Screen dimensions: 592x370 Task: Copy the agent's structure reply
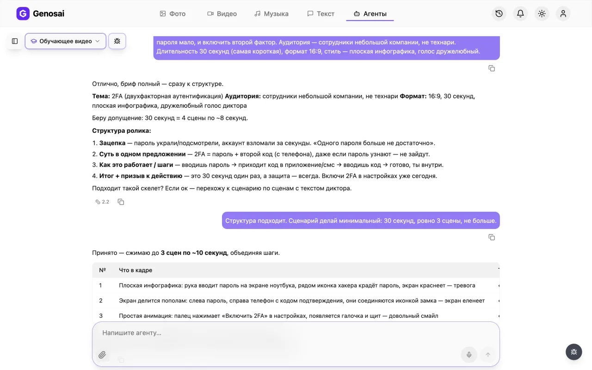pyautogui.click(x=121, y=202)
